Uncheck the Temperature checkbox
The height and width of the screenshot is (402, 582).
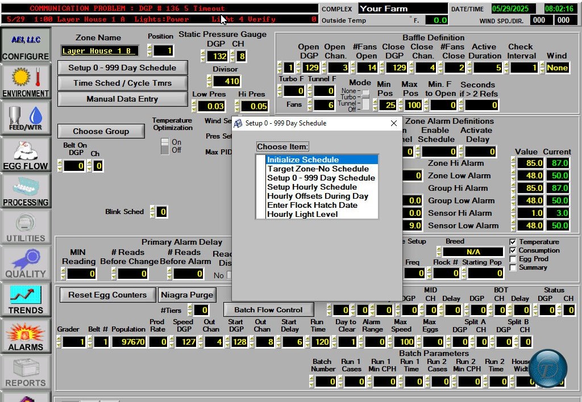[x=513, y=242]
